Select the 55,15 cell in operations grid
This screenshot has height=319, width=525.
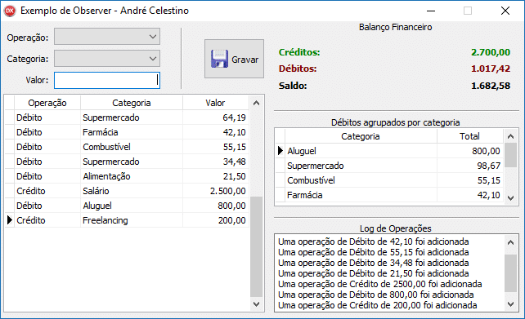pyautogui.click(x=216, y=147)
